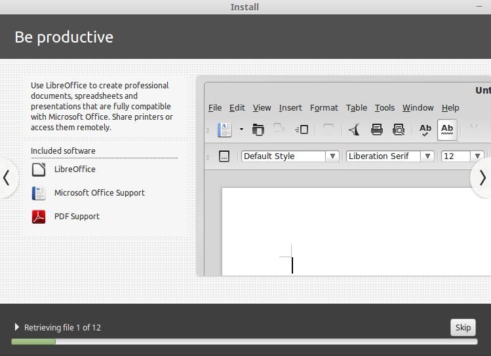Click the Open file toolbar icon
The image size is (491, 356).
(x=258, y=130)
